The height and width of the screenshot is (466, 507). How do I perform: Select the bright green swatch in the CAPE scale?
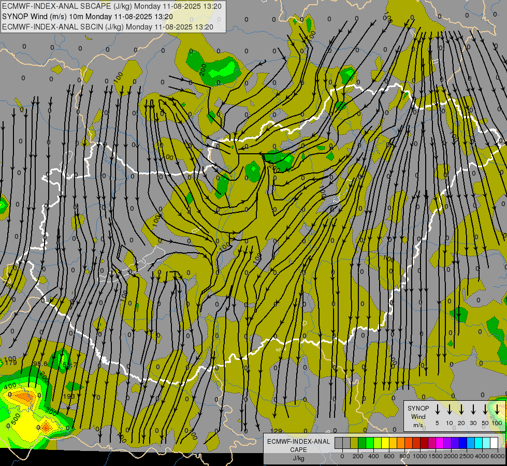tap(370, 443)
